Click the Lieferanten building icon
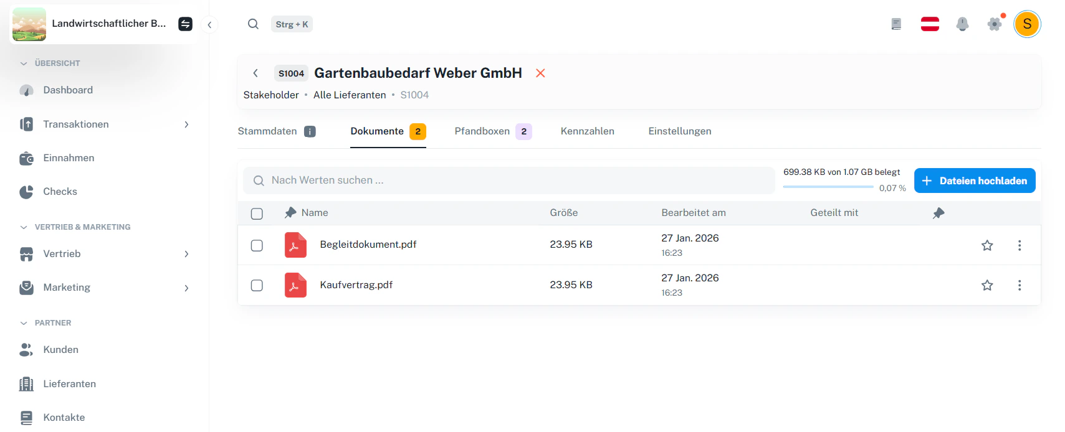This screenshot has width=1065, height=432. (x=26, y=384)
